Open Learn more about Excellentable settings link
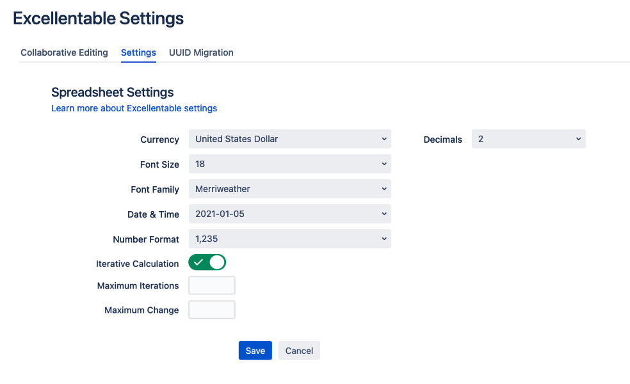Viewport: 630px width, 384px height. [x=134, y=108]
